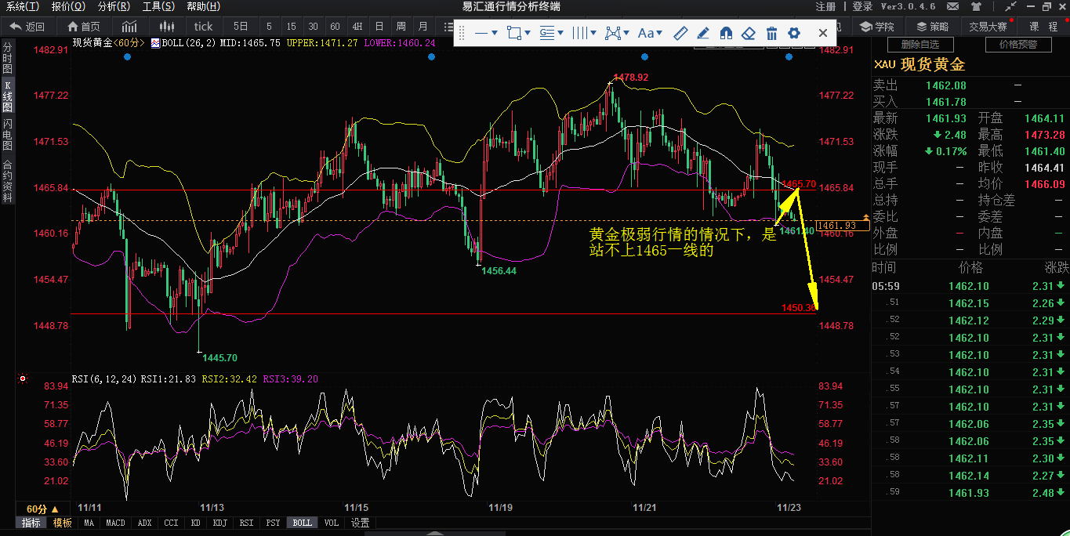Viewport: 1070px width, 536px height.
Task: Select the 指标 bottom tab
Action: click(x=31, y=523)
